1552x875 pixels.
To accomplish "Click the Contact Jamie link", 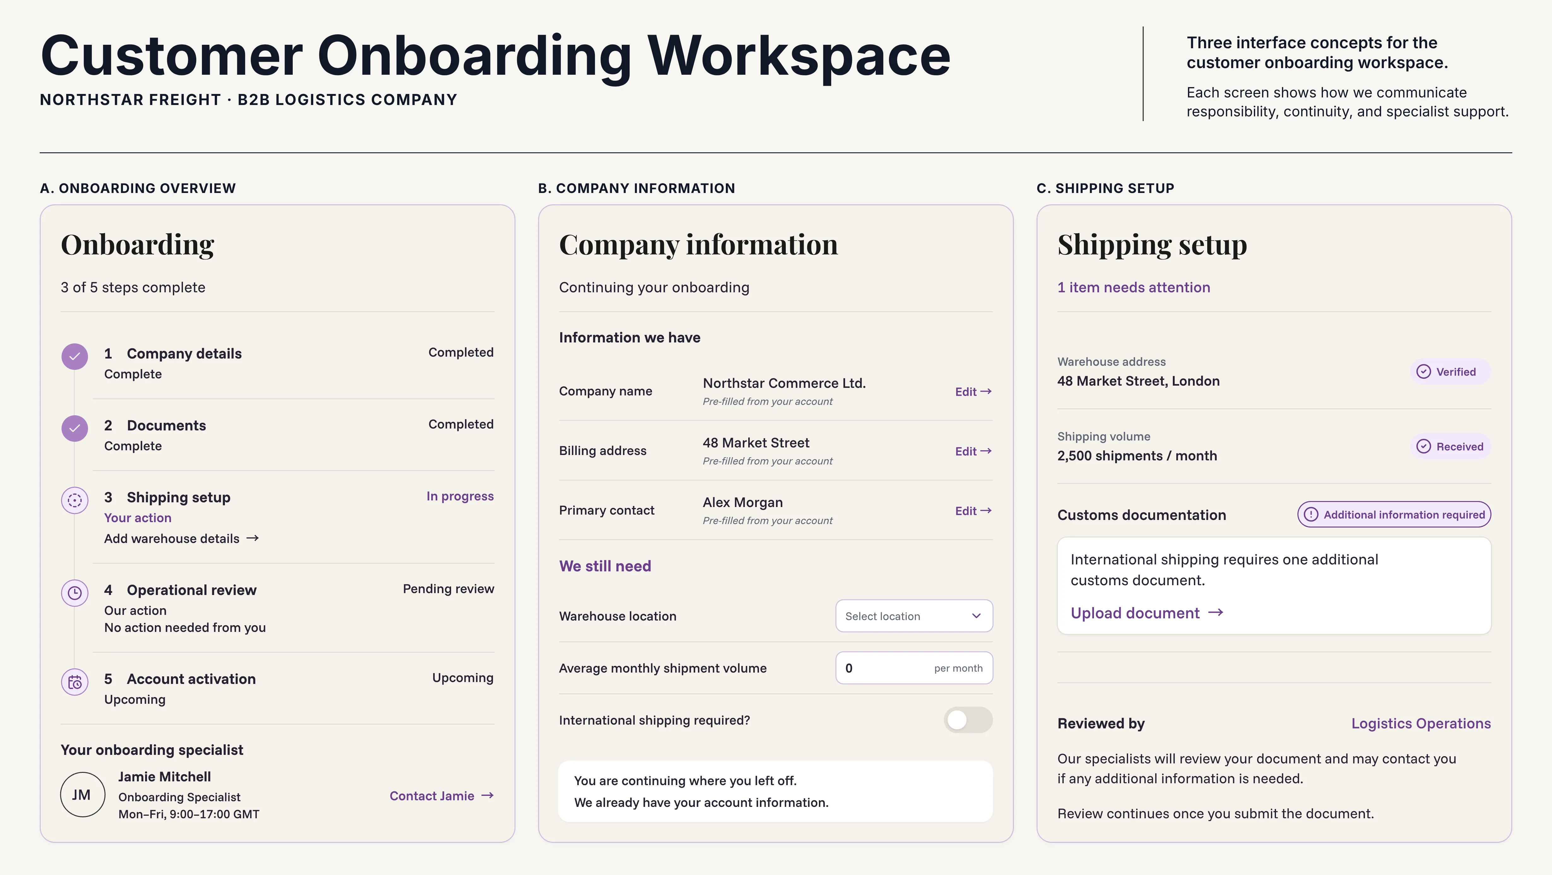I will pyautogui.click(x=442, y=796).
